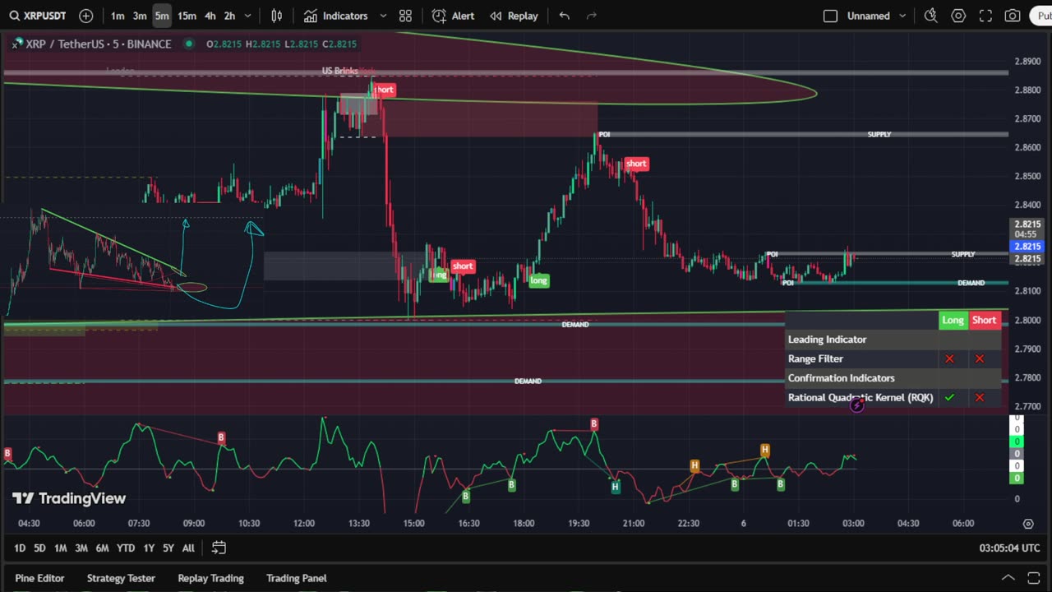Open the XRPUSDT symbol search
The image size is (1052, 592).
tap(38, 16)
